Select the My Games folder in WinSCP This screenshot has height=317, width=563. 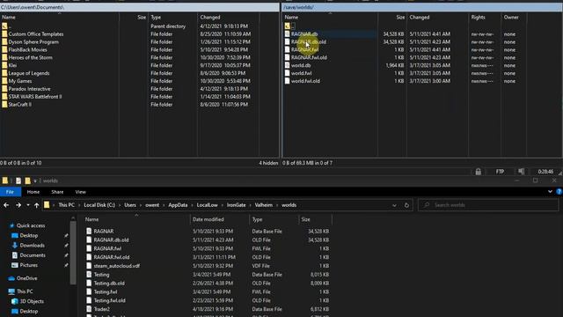click(20, 81)
